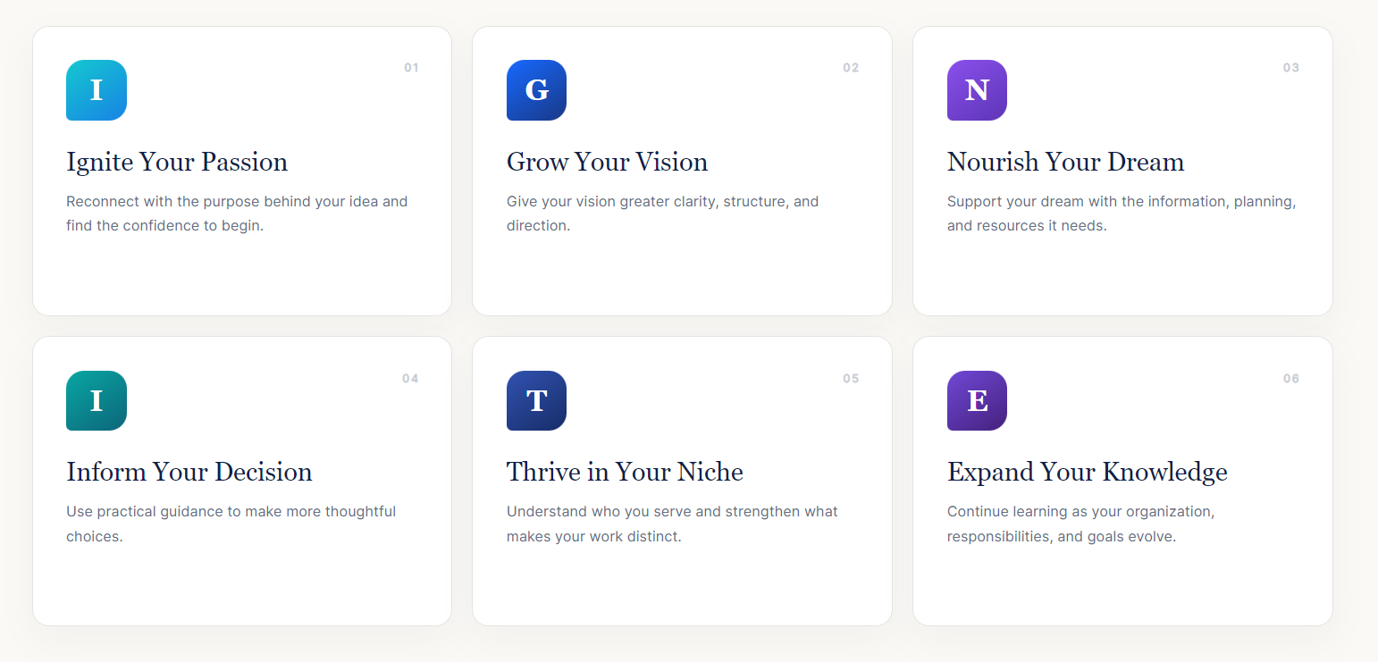Select the Inform Your Decision heading

[189, 472]
